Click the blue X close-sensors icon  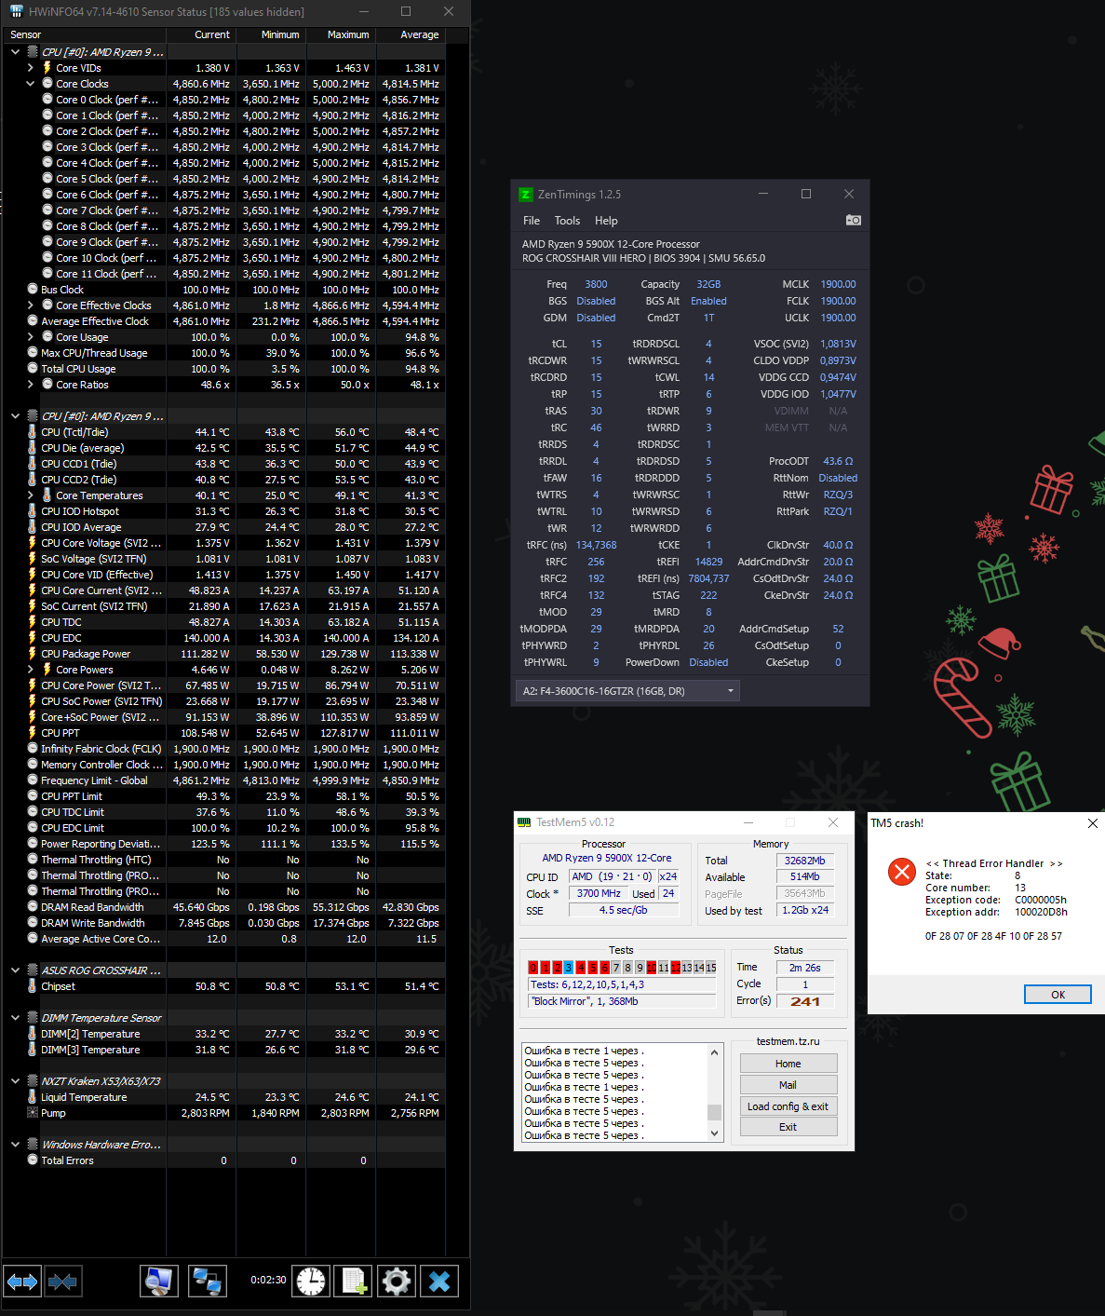coord(439,1282)
